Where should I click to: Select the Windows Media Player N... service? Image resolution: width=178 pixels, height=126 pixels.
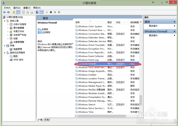(x=107, y=86)
